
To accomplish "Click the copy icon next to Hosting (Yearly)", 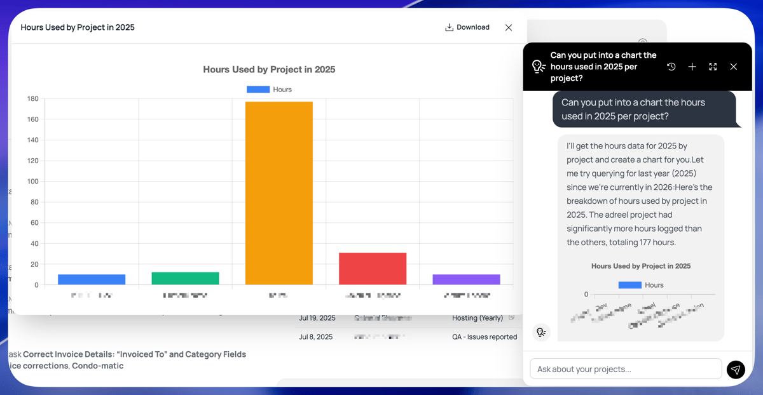I will pos(512,317).
